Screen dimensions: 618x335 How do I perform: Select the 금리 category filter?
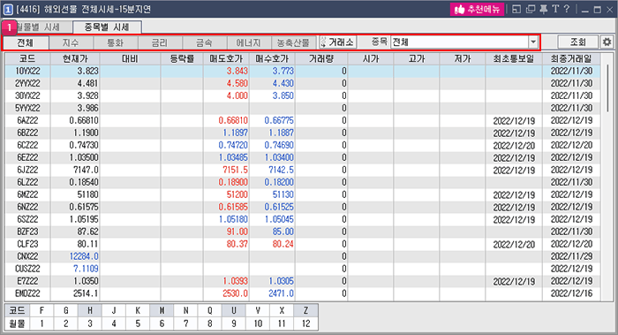(160, 42)
